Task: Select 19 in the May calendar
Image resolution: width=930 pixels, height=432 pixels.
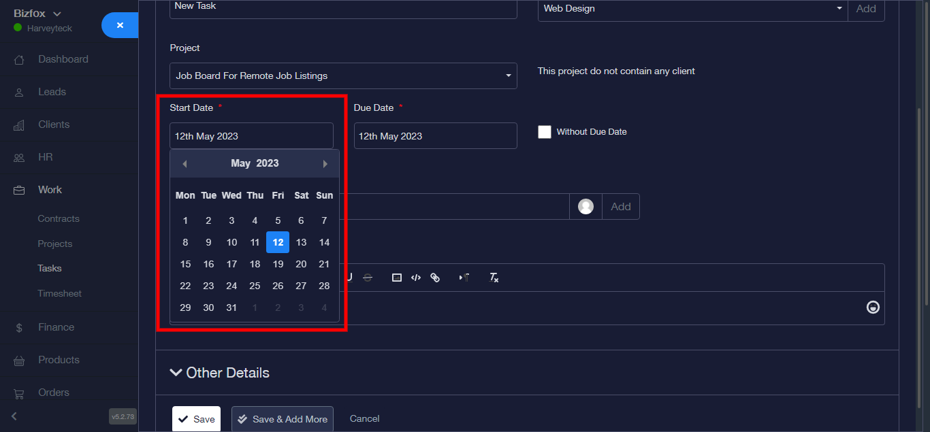Action: click(278, 264)
